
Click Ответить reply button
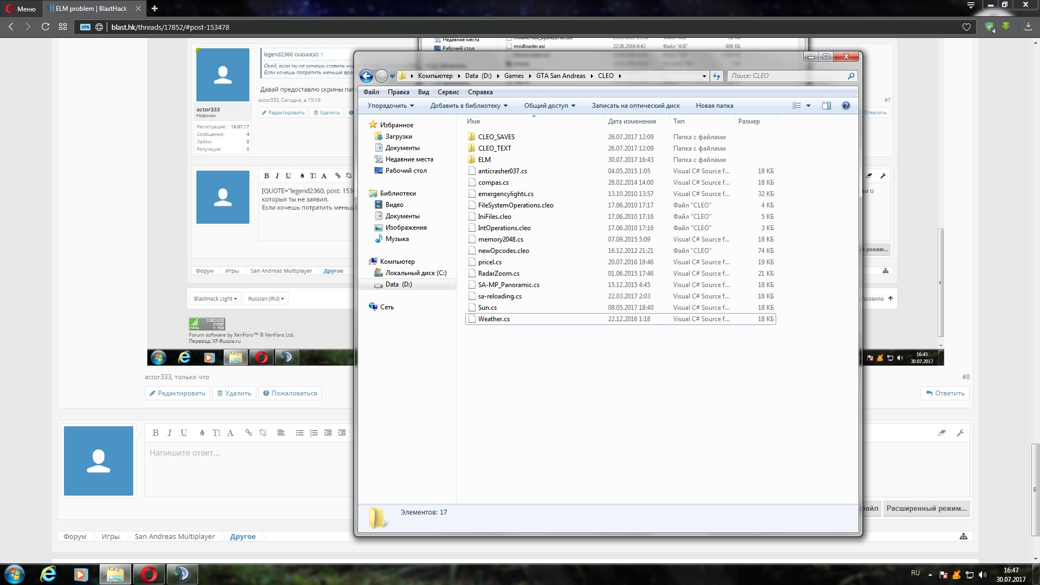[x=945, y=393]
